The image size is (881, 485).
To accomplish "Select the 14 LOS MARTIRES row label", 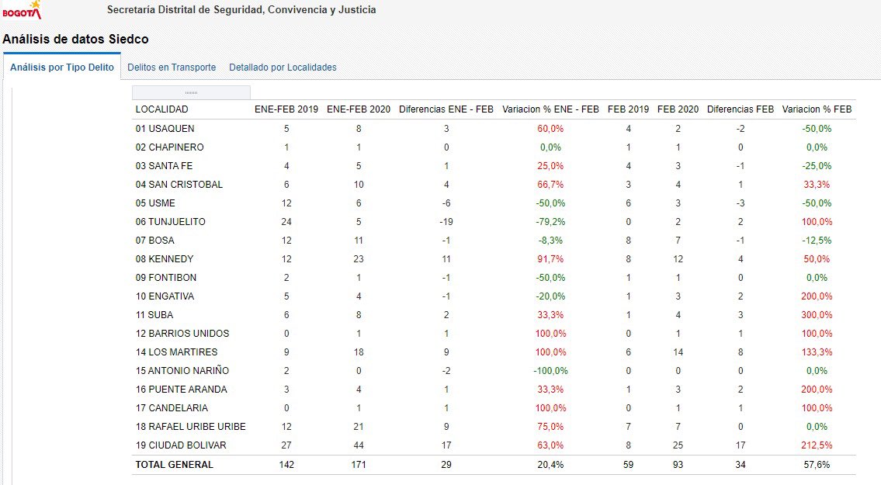I will (176, 352).
